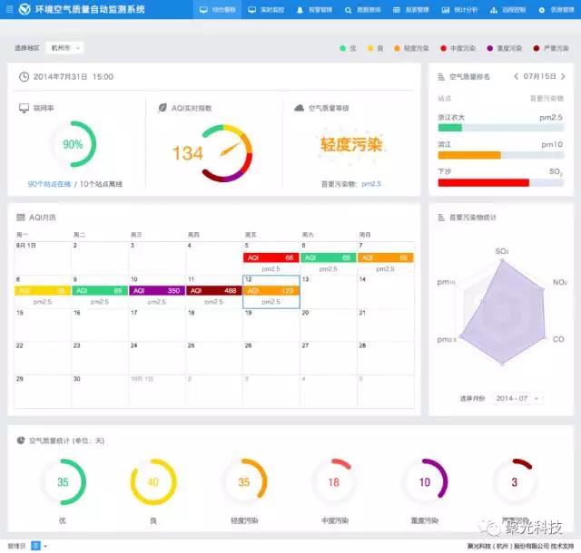Click calendar day 30 cell
Screen dimensions: 581x553
pos(100,392)
